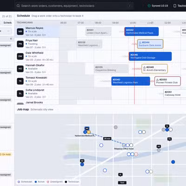Switch to the Sched tab in left panel

tap(7, 23)
